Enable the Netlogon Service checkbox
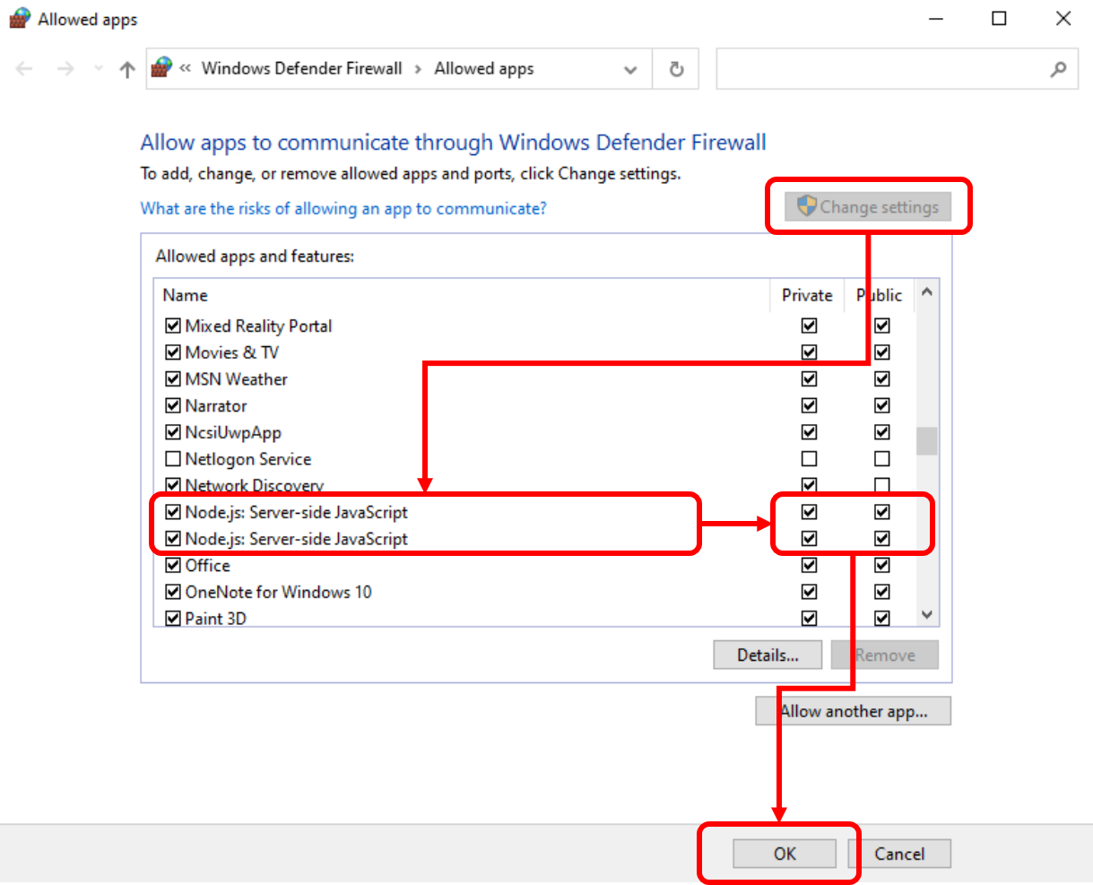Screen dimensions: 1093x885 (174, 459)
